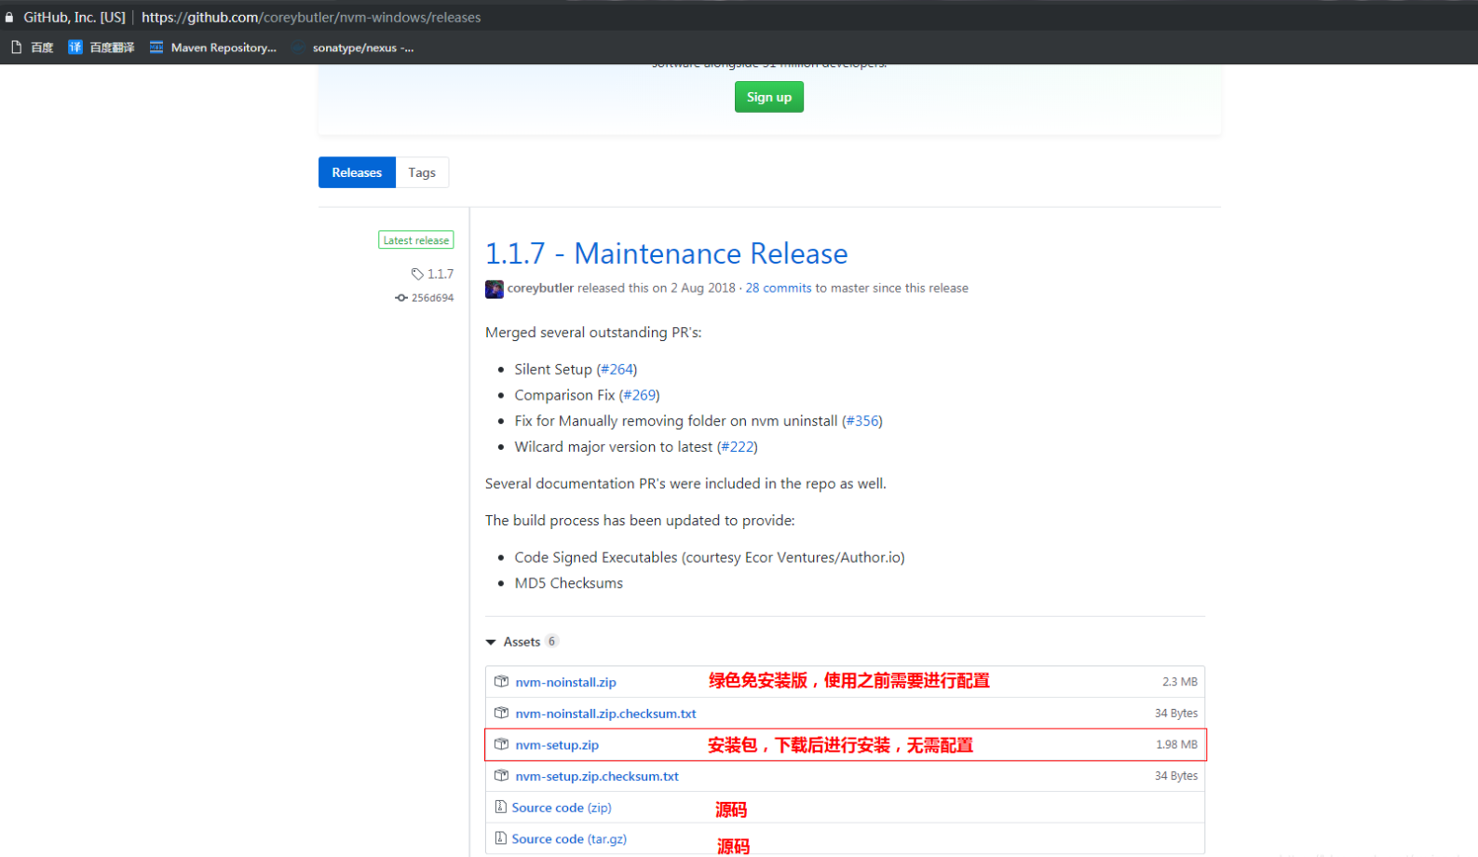
Task: Open the 1.1.7 tag link in sidebar
Action: (441, 274)
